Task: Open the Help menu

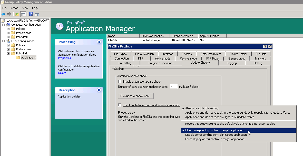Action: point(35,8)
